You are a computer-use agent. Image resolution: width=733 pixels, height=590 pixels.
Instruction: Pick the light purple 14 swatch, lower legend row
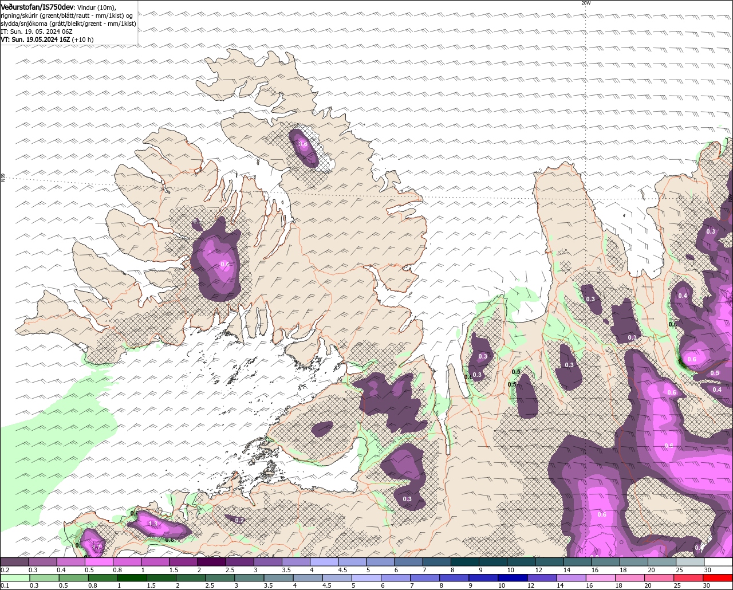572,577
